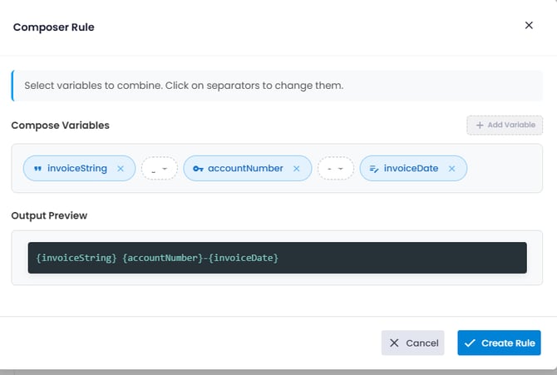Click the Composer Rule dialog title
Viewport: 557px width, 375px height.
tap(53, 27)
